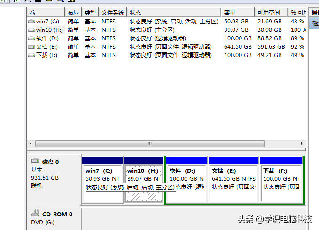Click the 931.51 GB disk size text

click(45, 178)
